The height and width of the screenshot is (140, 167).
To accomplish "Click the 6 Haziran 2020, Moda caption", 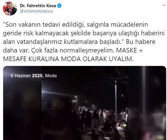I will (x=34, y=76).
